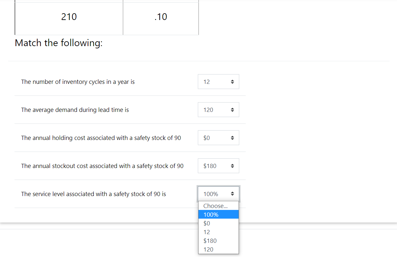This screenshot has height=257, width=397.
Task: Click the stepper arrows beside the $0 answer
Action: (232, 138)
